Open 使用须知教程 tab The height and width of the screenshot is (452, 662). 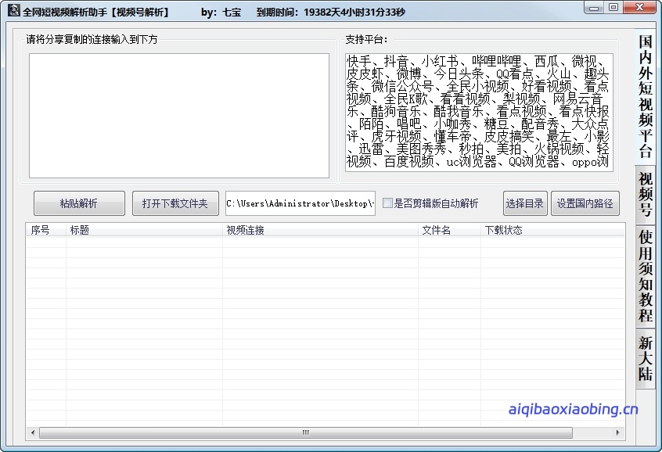coord(645,276)
